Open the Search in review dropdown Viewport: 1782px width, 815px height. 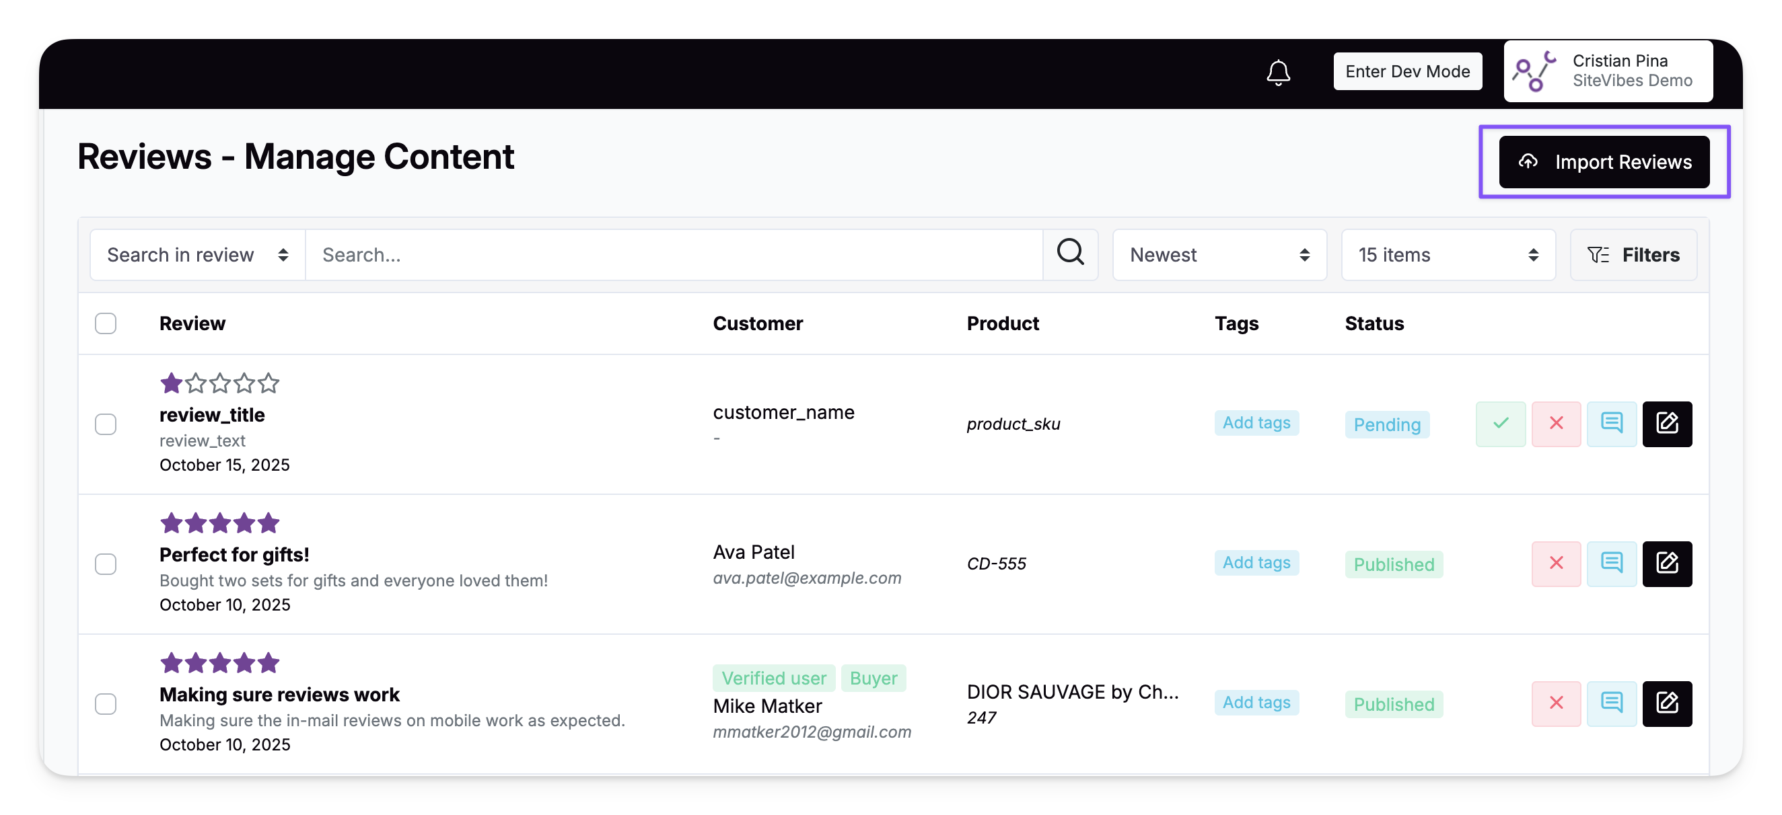click(197, 254)
